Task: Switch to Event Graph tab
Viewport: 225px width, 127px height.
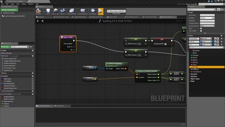Action: pos(113,17)
